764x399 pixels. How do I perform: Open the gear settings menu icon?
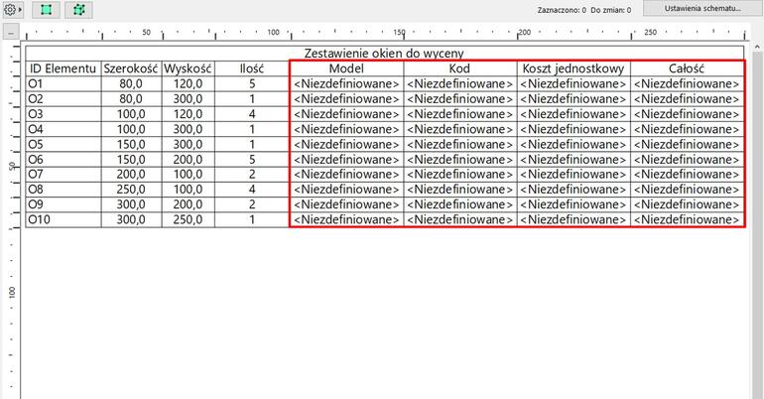click(x=9, y=9)
